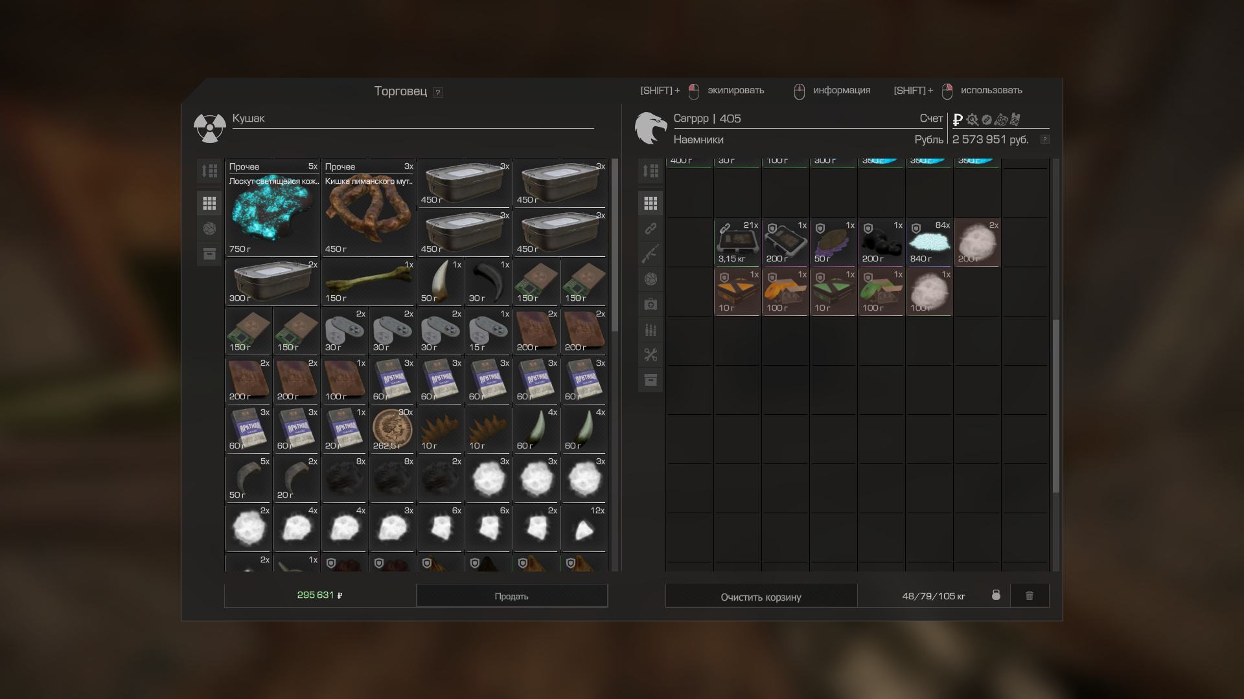
Task: Select the leaf item 50 г in inventory
Action: coord(833,242)
